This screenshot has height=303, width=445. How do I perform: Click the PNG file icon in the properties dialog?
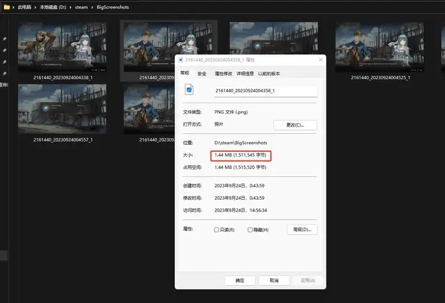pyautogui.click(x=189, y=90)
